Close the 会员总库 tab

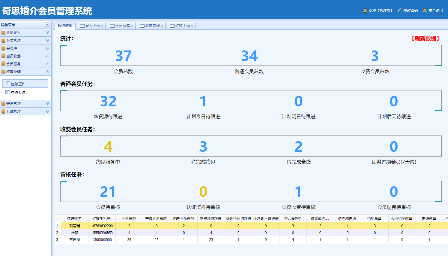(x=132, y=26)
